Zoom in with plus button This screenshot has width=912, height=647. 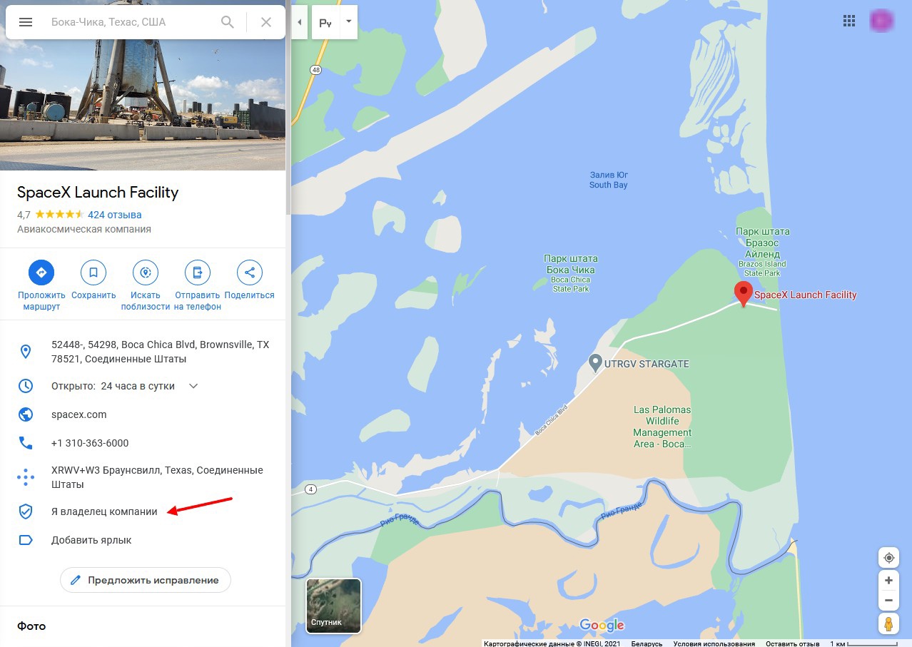click(x=888, y=581)
